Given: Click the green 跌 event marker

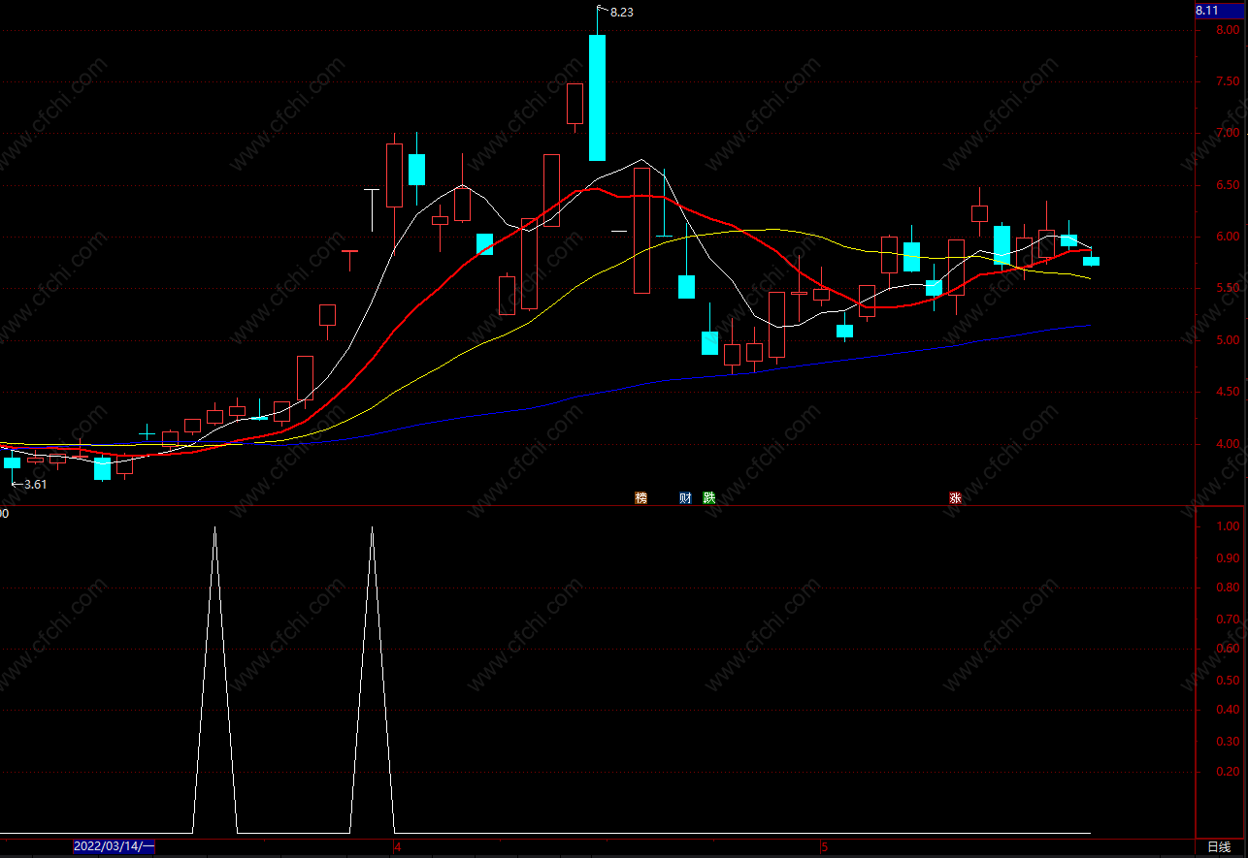Looking at the screenshot, I should (x=709, y=498).
